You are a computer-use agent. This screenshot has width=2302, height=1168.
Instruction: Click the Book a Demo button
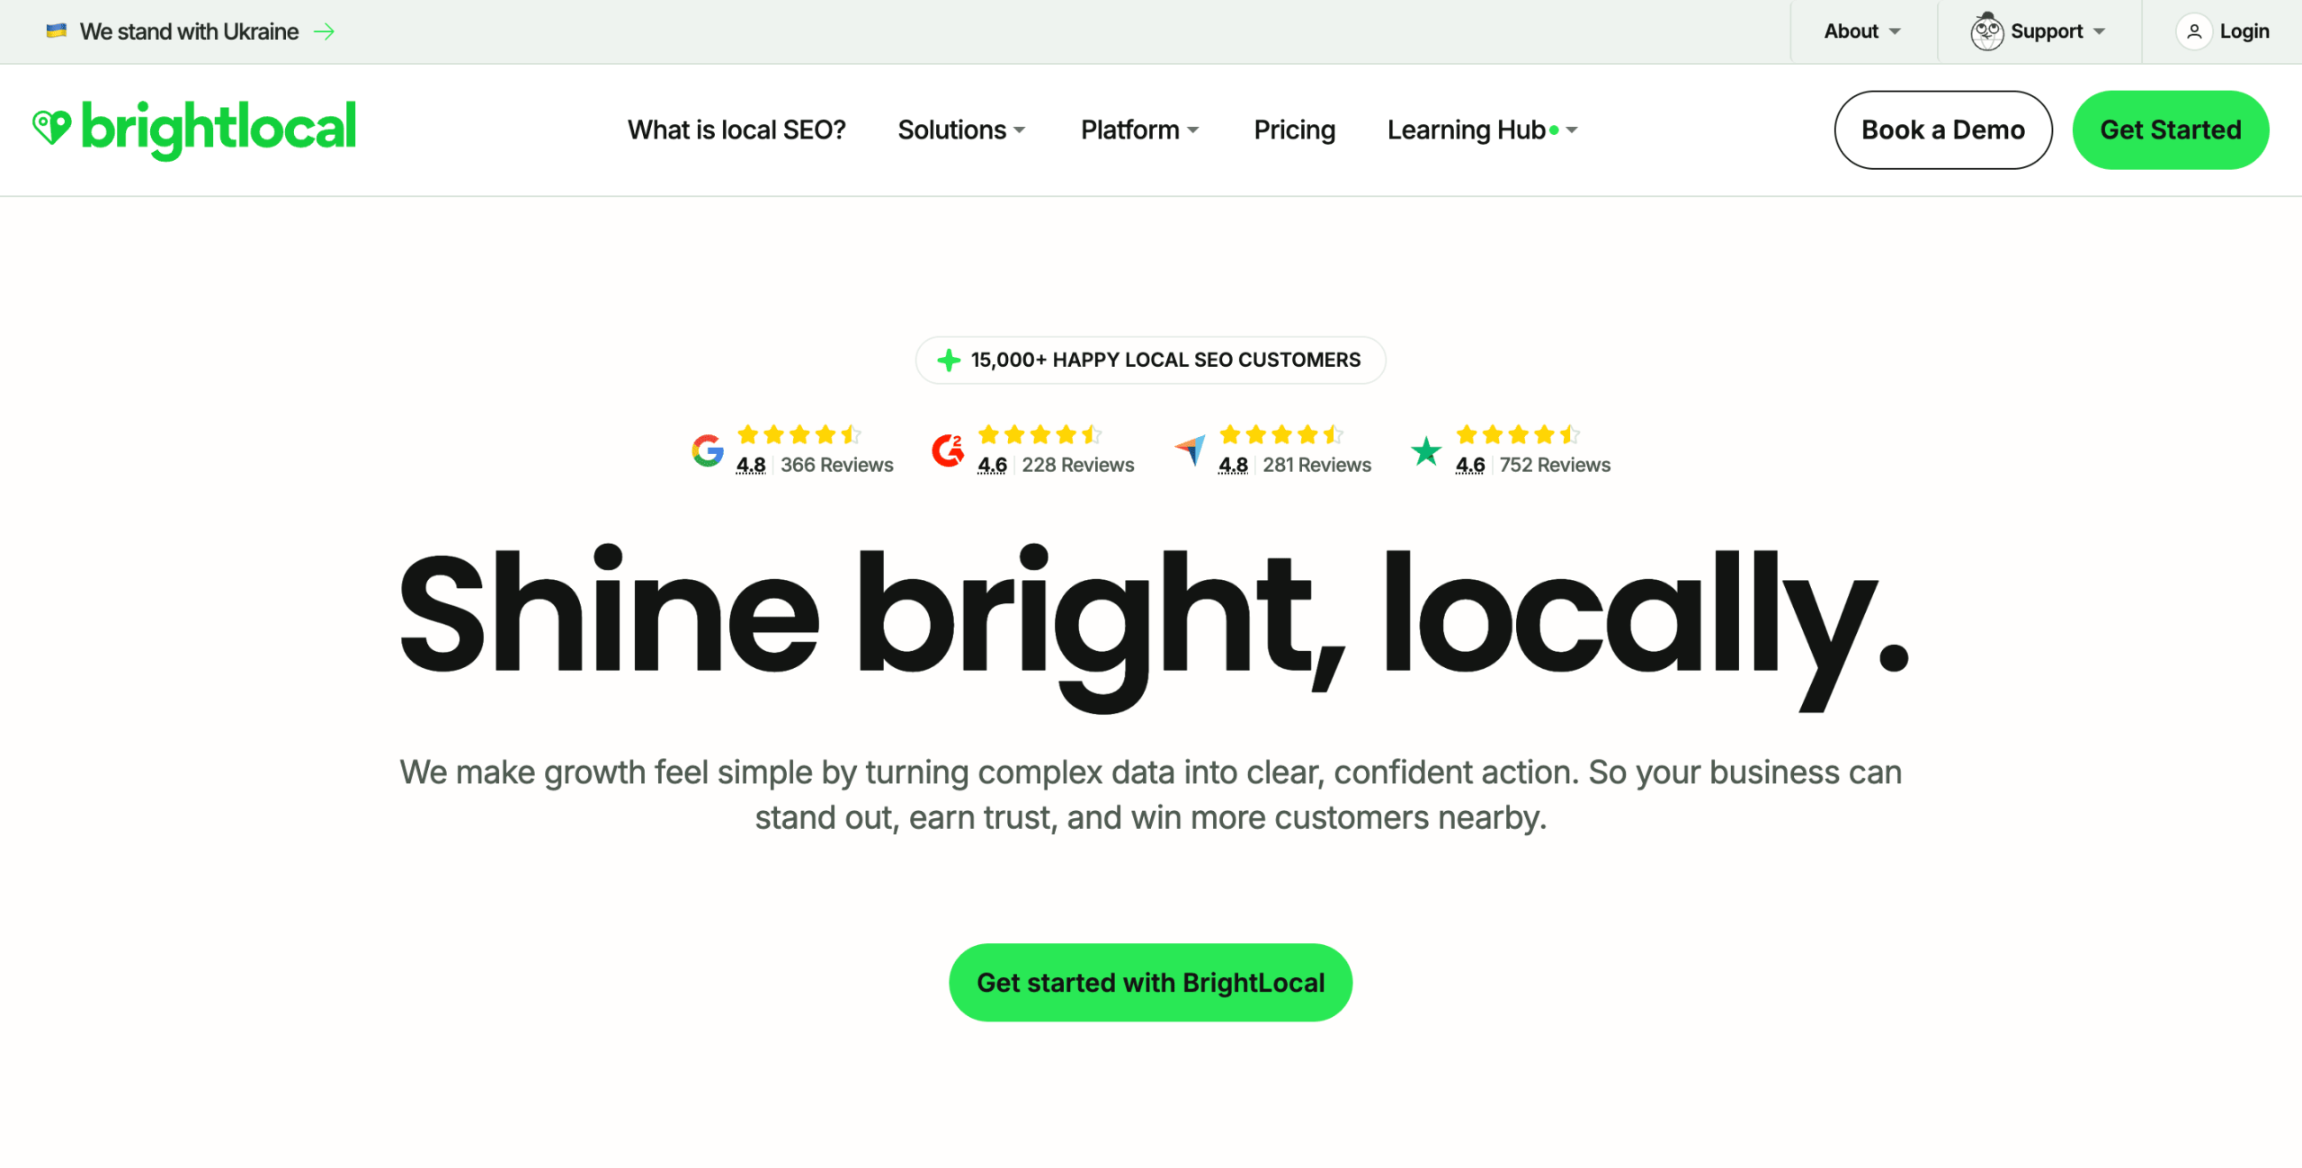pos(1943,129)
